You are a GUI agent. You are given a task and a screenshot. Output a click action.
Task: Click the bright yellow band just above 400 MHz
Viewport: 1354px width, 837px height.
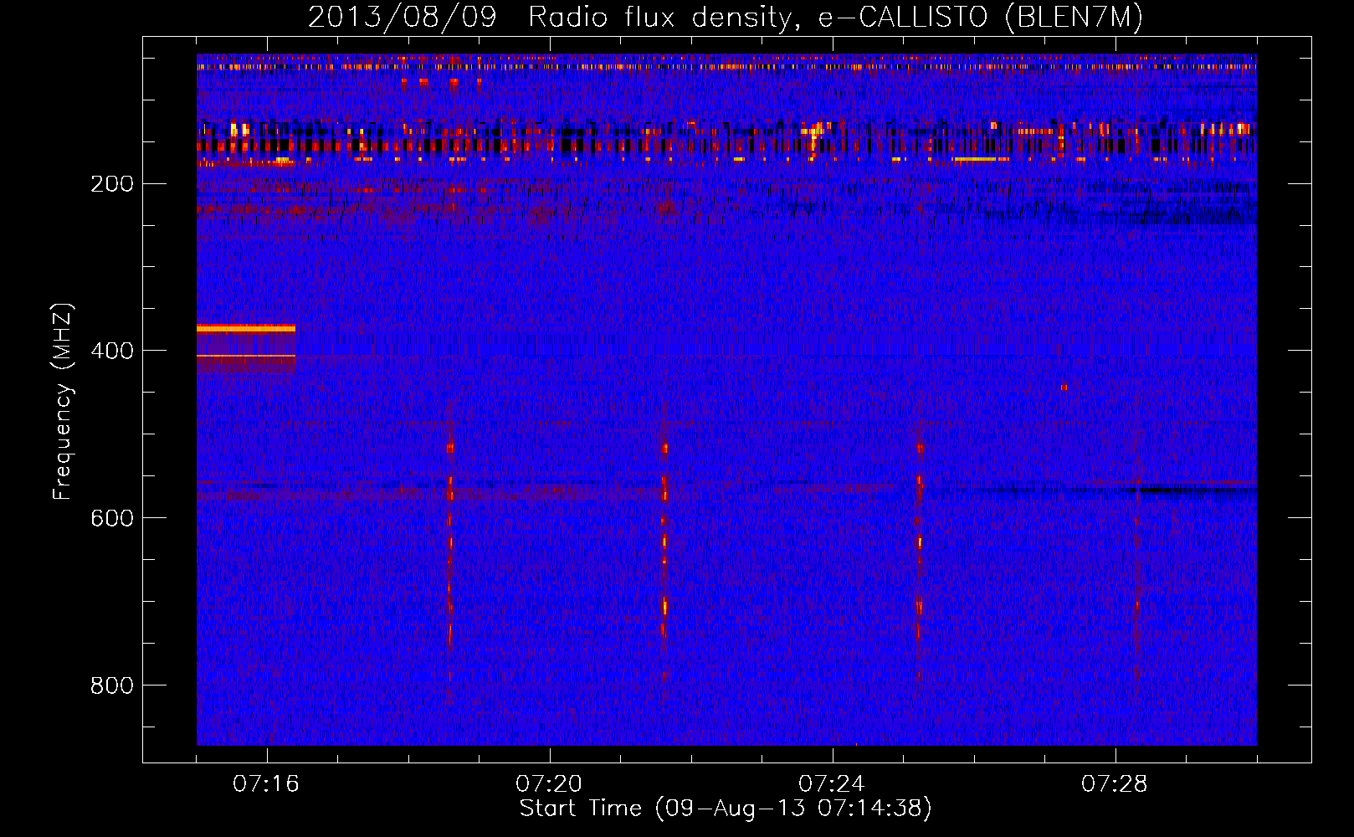point(246,329)
